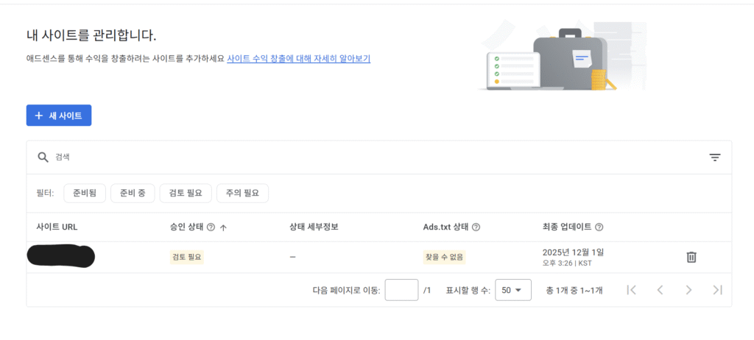The image size is (754, 340).
Task: Sort by 승인 상태 column arrow
Action: [x=223, y=227]
